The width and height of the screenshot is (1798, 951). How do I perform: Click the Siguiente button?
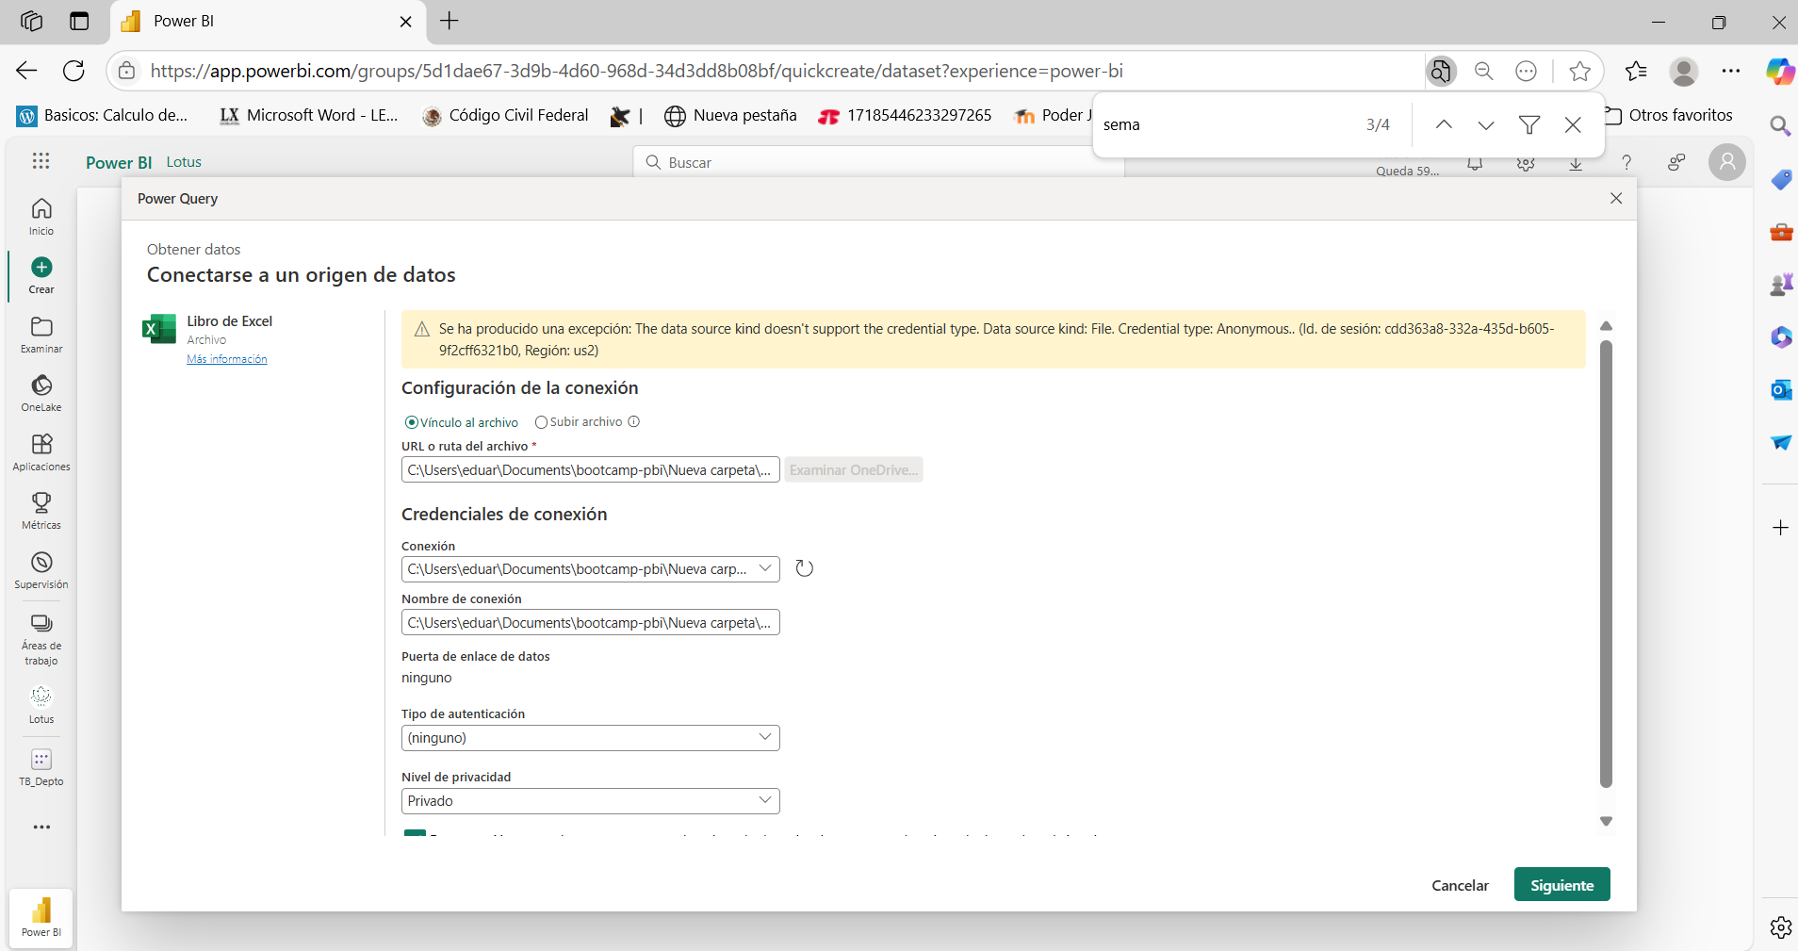1561,885
